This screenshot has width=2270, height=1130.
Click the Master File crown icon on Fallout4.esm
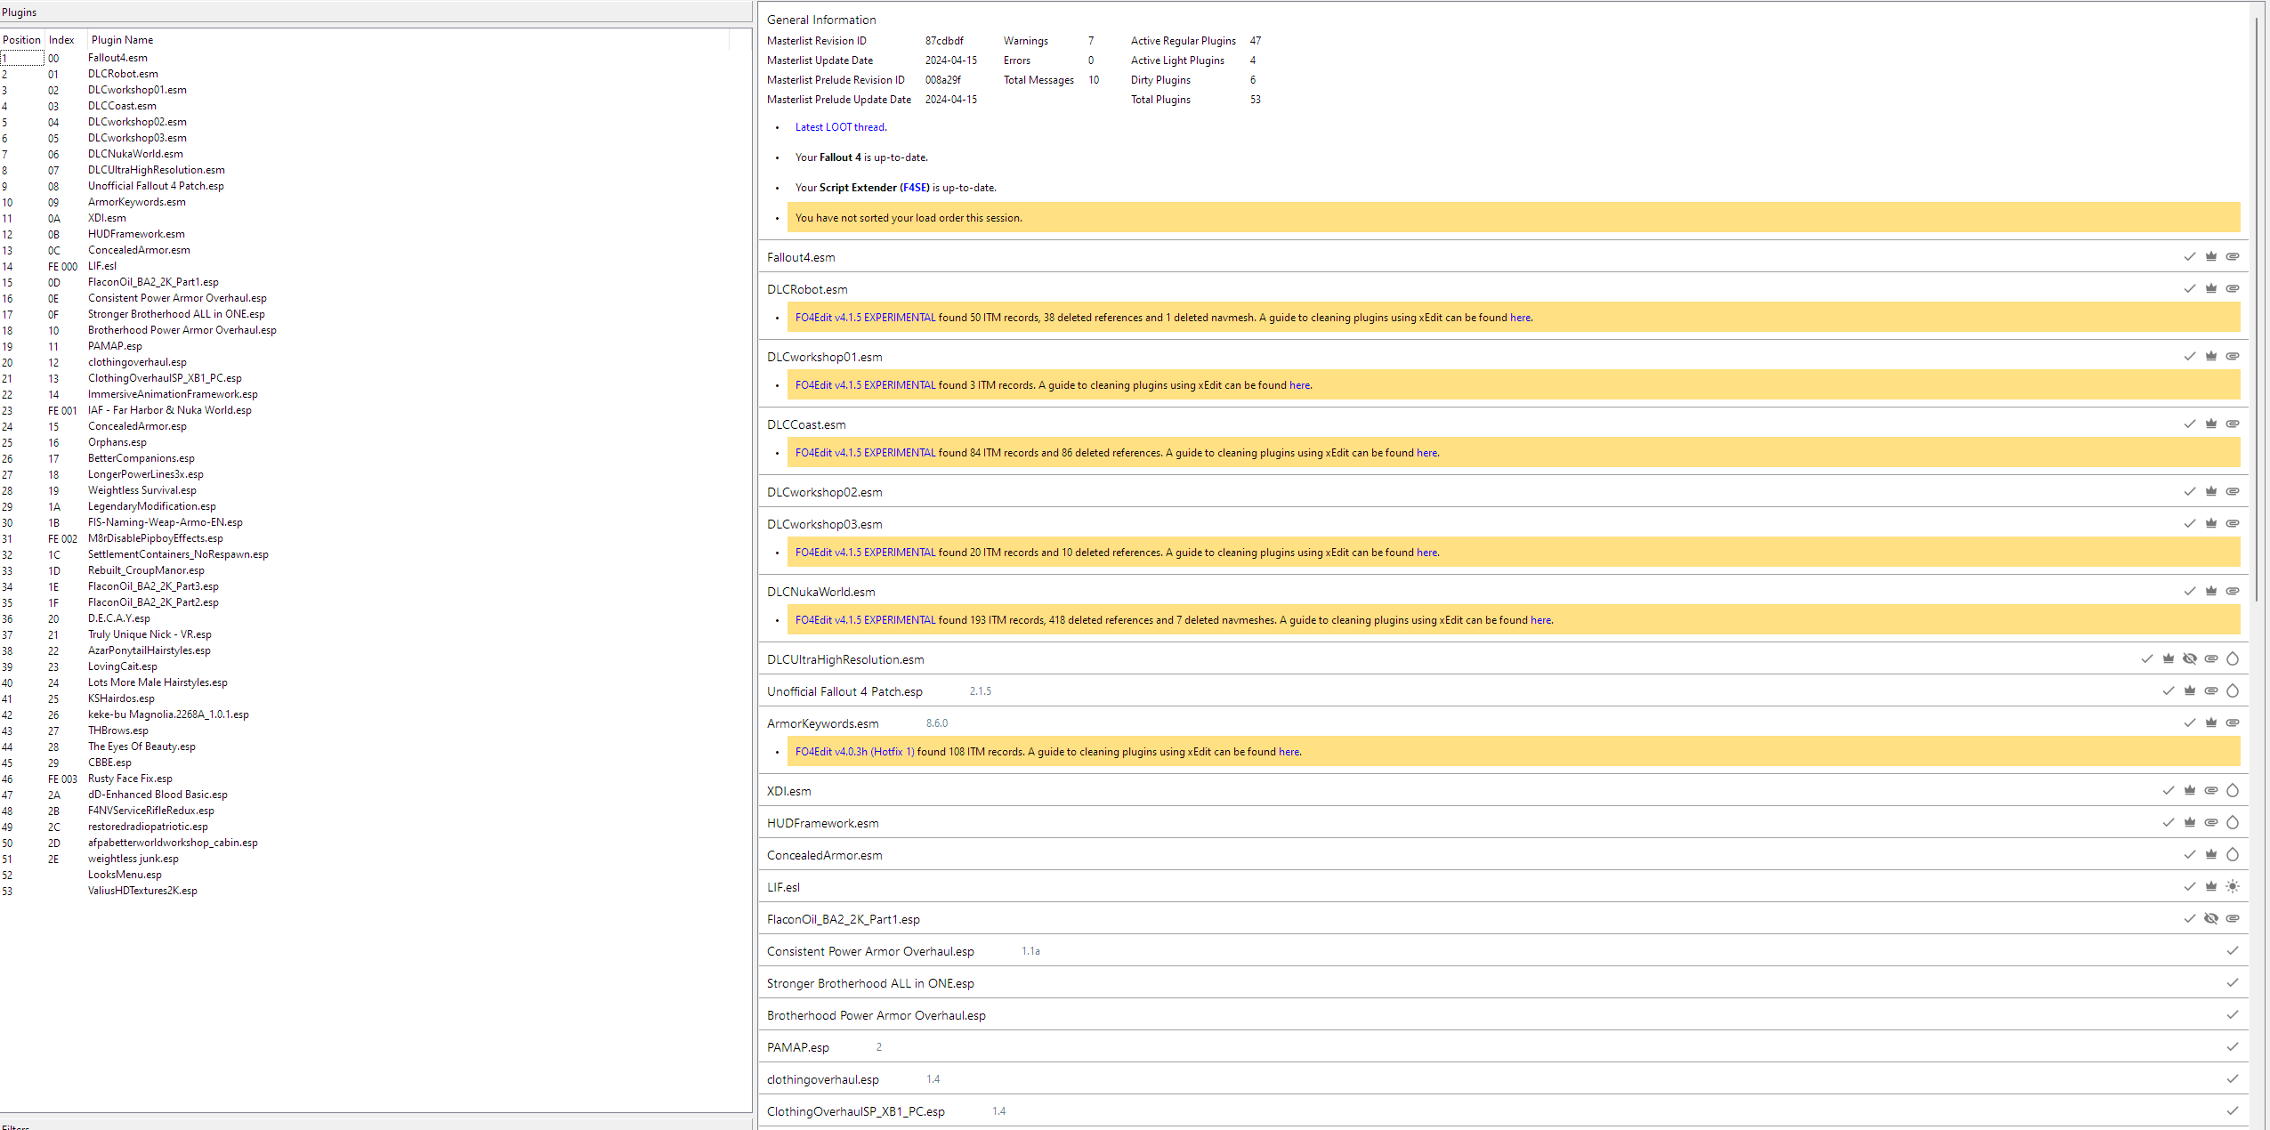(2211, 256)
